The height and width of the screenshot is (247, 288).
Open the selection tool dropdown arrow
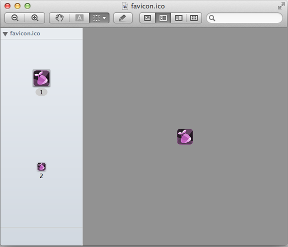[x=104, y=18]
